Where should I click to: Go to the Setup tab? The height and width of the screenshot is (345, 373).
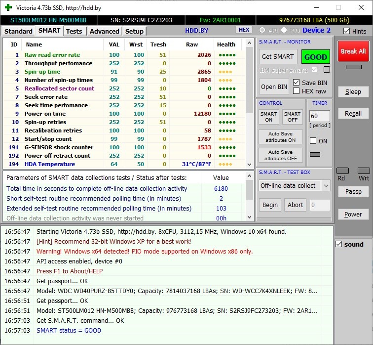[134, 31]
